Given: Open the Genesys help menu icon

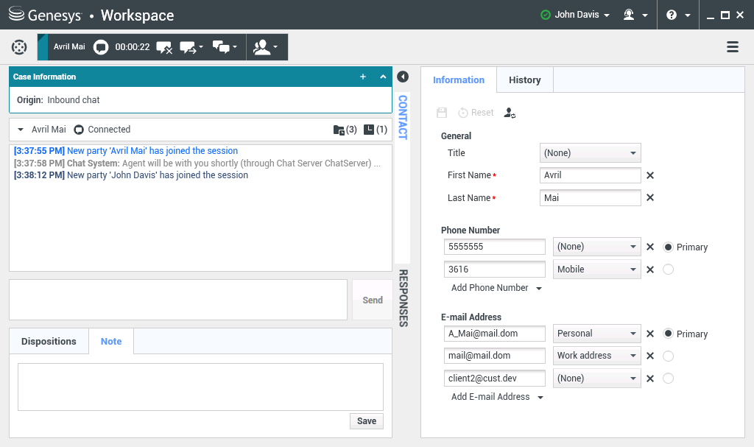Looking at the screenshot, I should (x=677, y=15).
